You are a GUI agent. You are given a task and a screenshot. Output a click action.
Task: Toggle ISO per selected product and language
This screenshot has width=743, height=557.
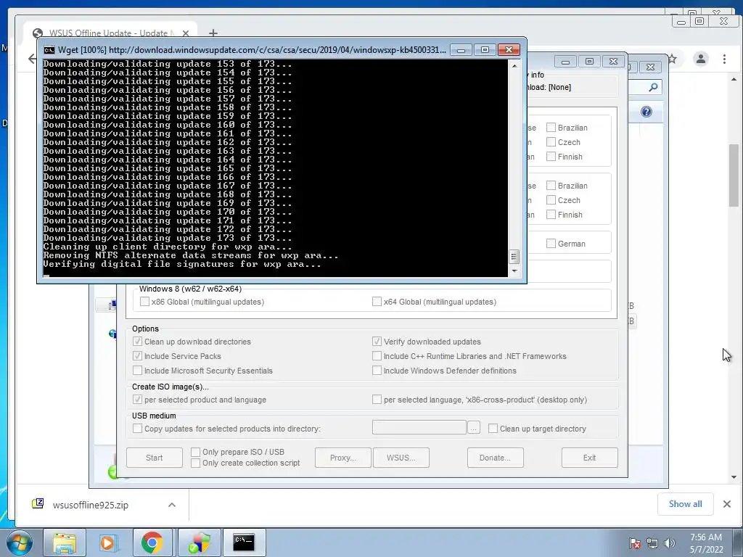pos(137,400)
